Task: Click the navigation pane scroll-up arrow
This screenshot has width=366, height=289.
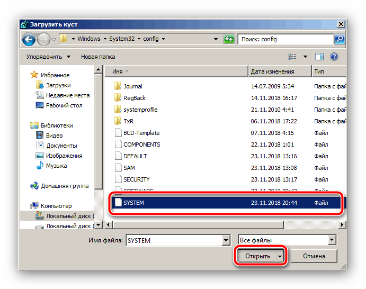Action: [x=99, y=69]
